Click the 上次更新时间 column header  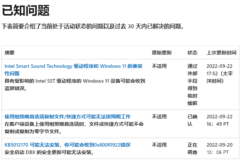(x=221, y=53)
